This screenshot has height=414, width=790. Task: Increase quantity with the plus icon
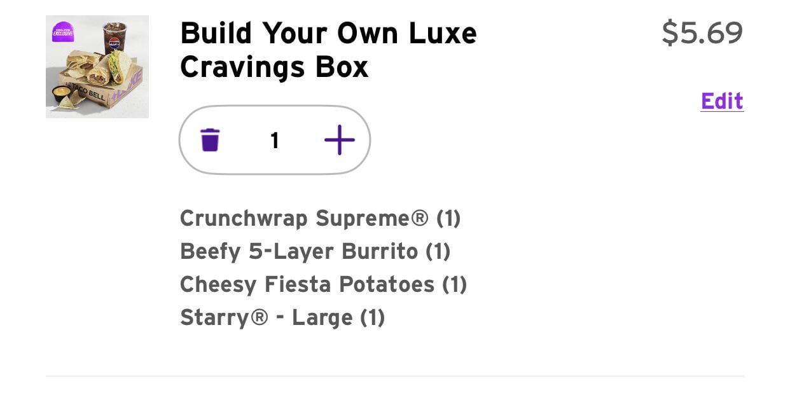pos(340,140)
